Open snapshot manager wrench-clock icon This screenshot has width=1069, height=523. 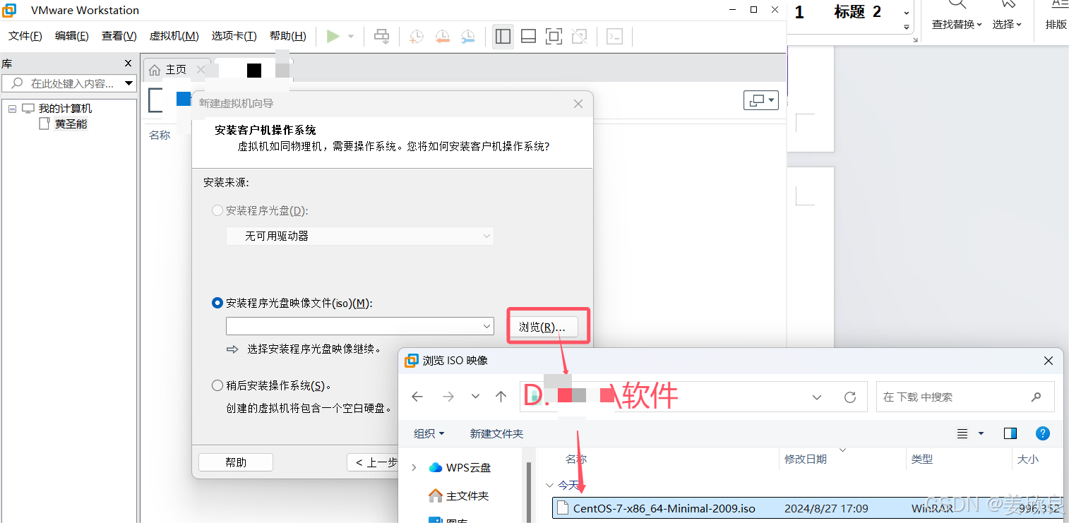tap(467, 36)
